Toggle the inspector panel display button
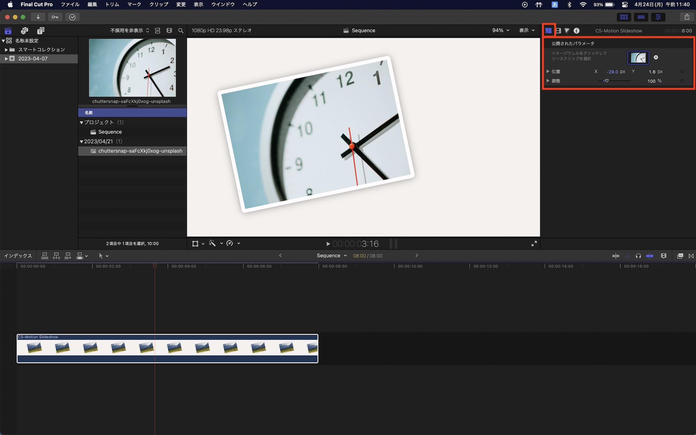This screenshot has height=435, width=696. (x=658, y=17)
